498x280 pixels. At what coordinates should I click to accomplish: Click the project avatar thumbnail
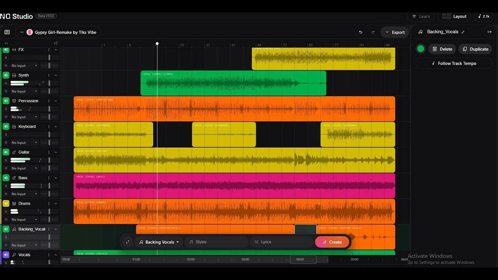[x=30, y=32]
